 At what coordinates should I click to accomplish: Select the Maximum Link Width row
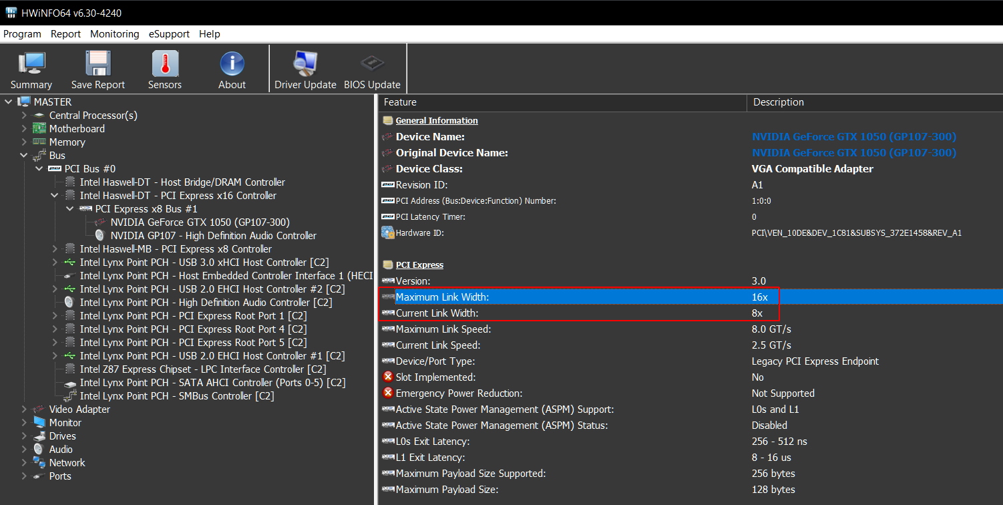(x=690, y=297)
